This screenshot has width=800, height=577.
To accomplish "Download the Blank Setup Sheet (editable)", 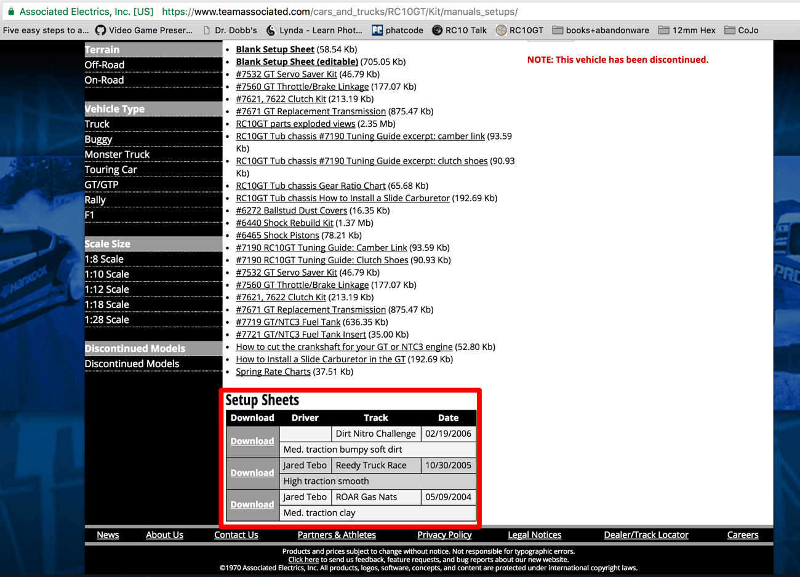I will coord(297,62).
